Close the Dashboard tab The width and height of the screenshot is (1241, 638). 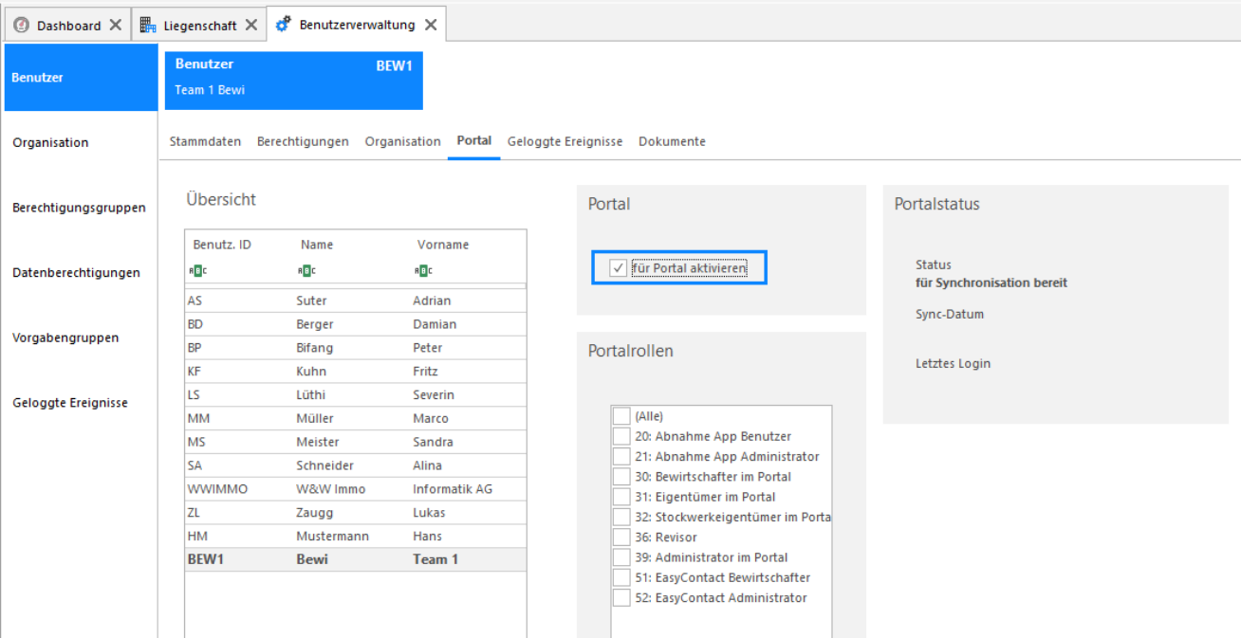tap(116, 26)
